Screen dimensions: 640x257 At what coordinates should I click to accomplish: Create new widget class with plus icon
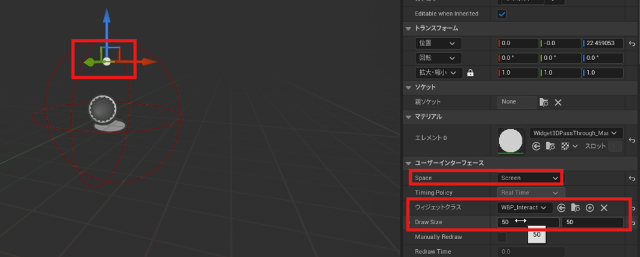pos(590,208)
